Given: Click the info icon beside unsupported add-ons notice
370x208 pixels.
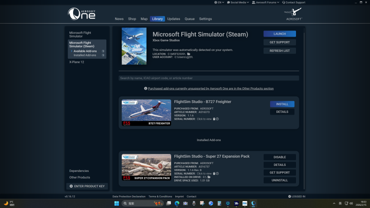Looking at the screenshot, I should pyautogui.click(x=146, y=88).
